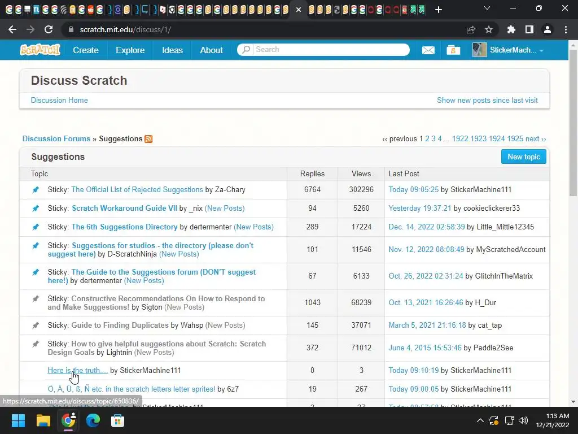
Task: Go to page 2 of Suggestions
Action: pyautogui.click(x=427, y=139)
